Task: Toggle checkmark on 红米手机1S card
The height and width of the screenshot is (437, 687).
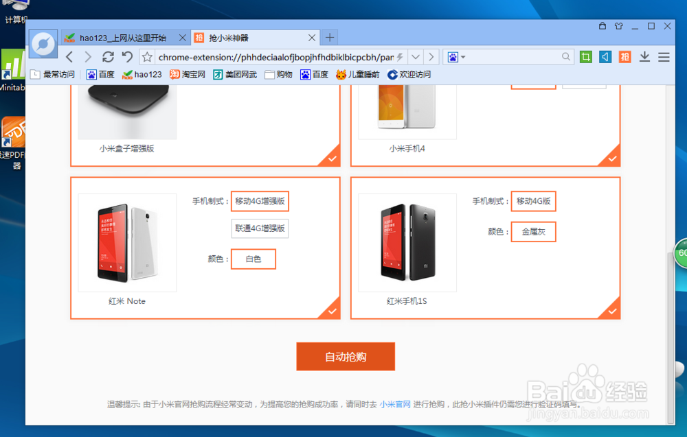Action: tap(611, 311)
